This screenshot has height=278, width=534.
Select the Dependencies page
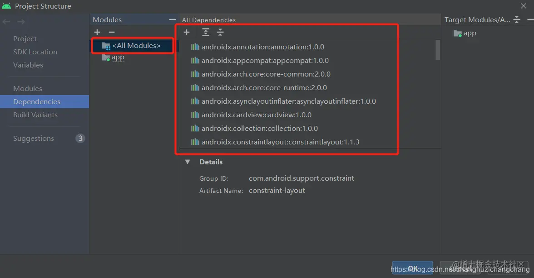pyautogui.click(x=44, y=101)
